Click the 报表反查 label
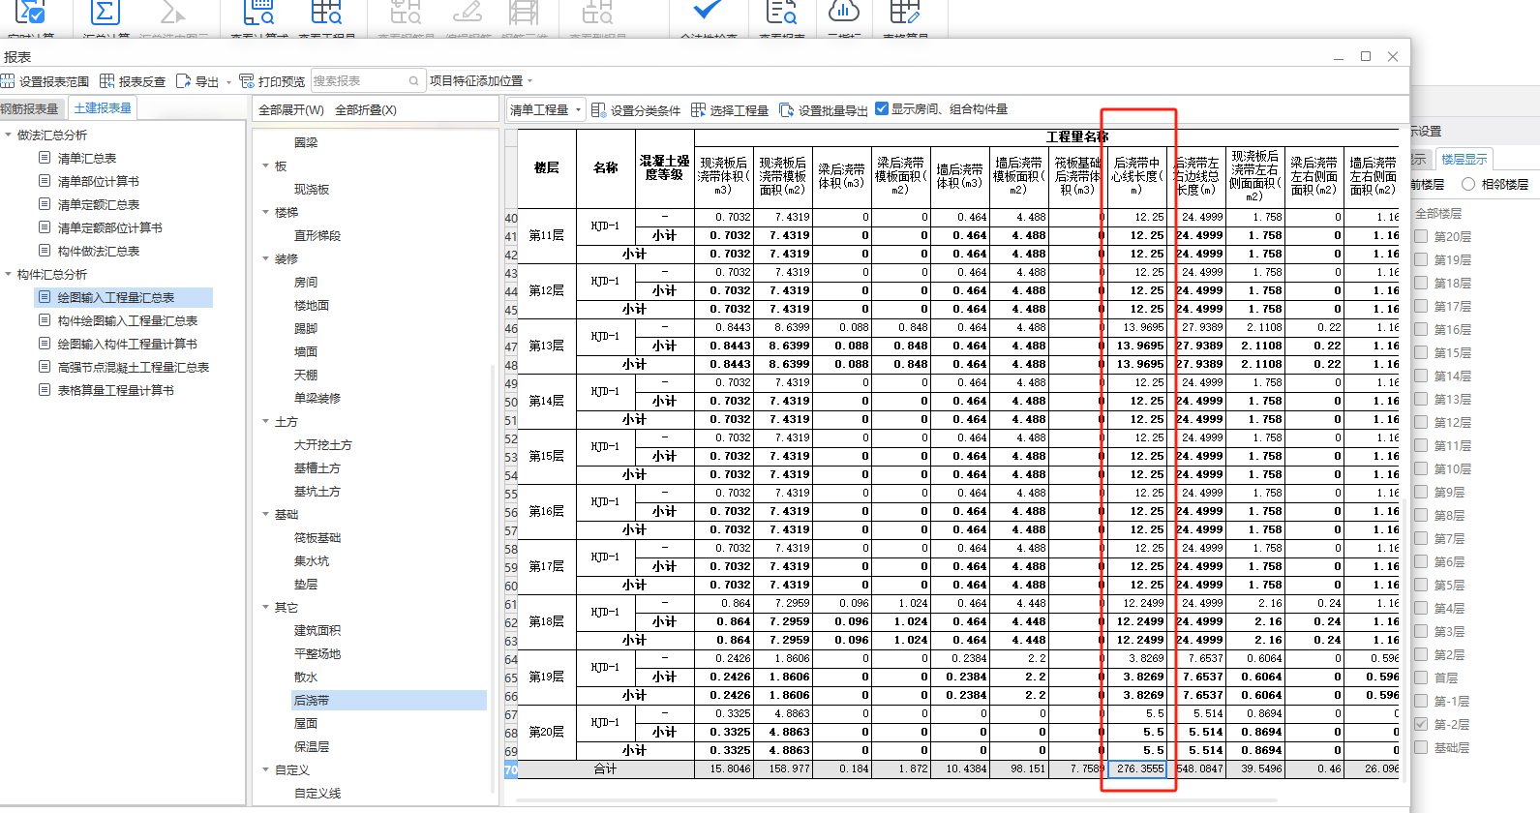Viewport: 1540px width, 813px height. [x=142, y=82]
